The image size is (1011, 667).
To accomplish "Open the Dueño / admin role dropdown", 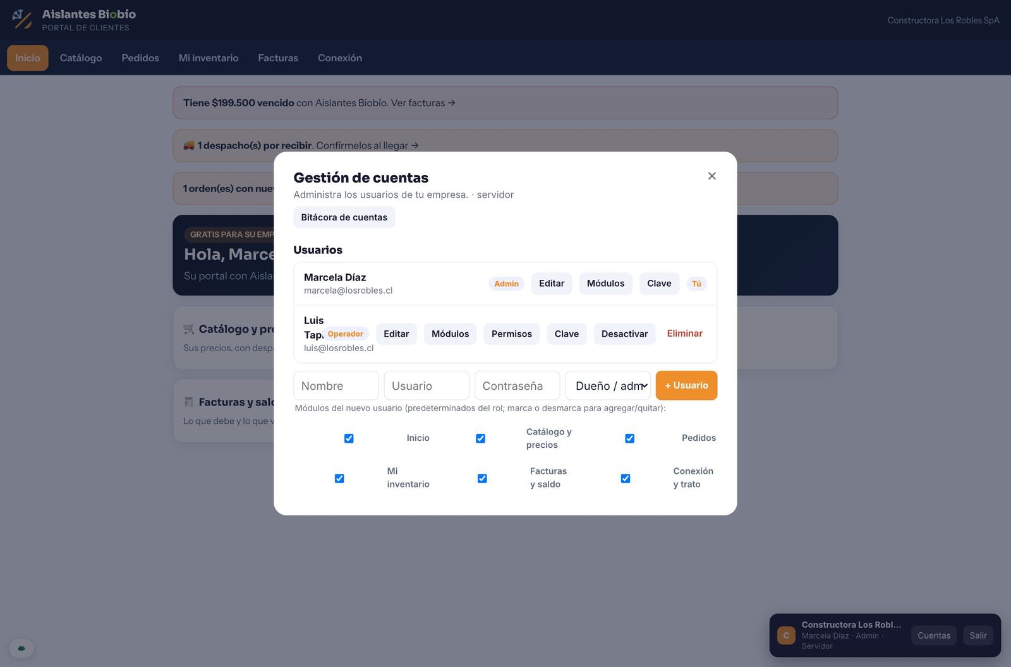I will click(608, 385).
